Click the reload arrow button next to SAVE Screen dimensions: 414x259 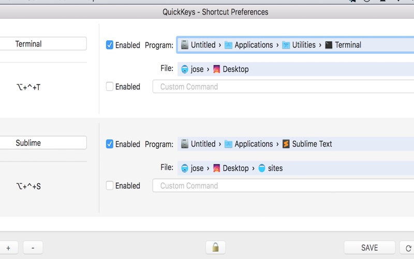[408, 248]
